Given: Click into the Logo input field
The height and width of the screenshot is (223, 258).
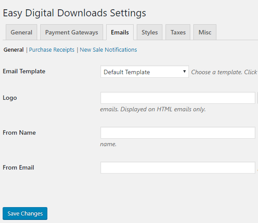Looking at the screenshot, I should (x=178, y=98).
